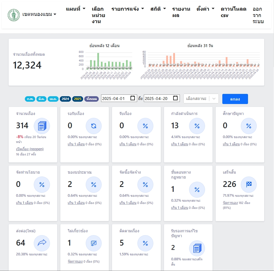Click the 13 value in กำลังดำเนินการ card
Screen dimensions: 274x271
point(175,126)
